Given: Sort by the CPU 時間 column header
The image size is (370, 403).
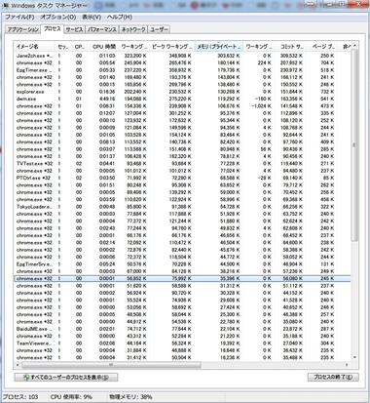Looking at the screenshot, I should coord(101,47).
